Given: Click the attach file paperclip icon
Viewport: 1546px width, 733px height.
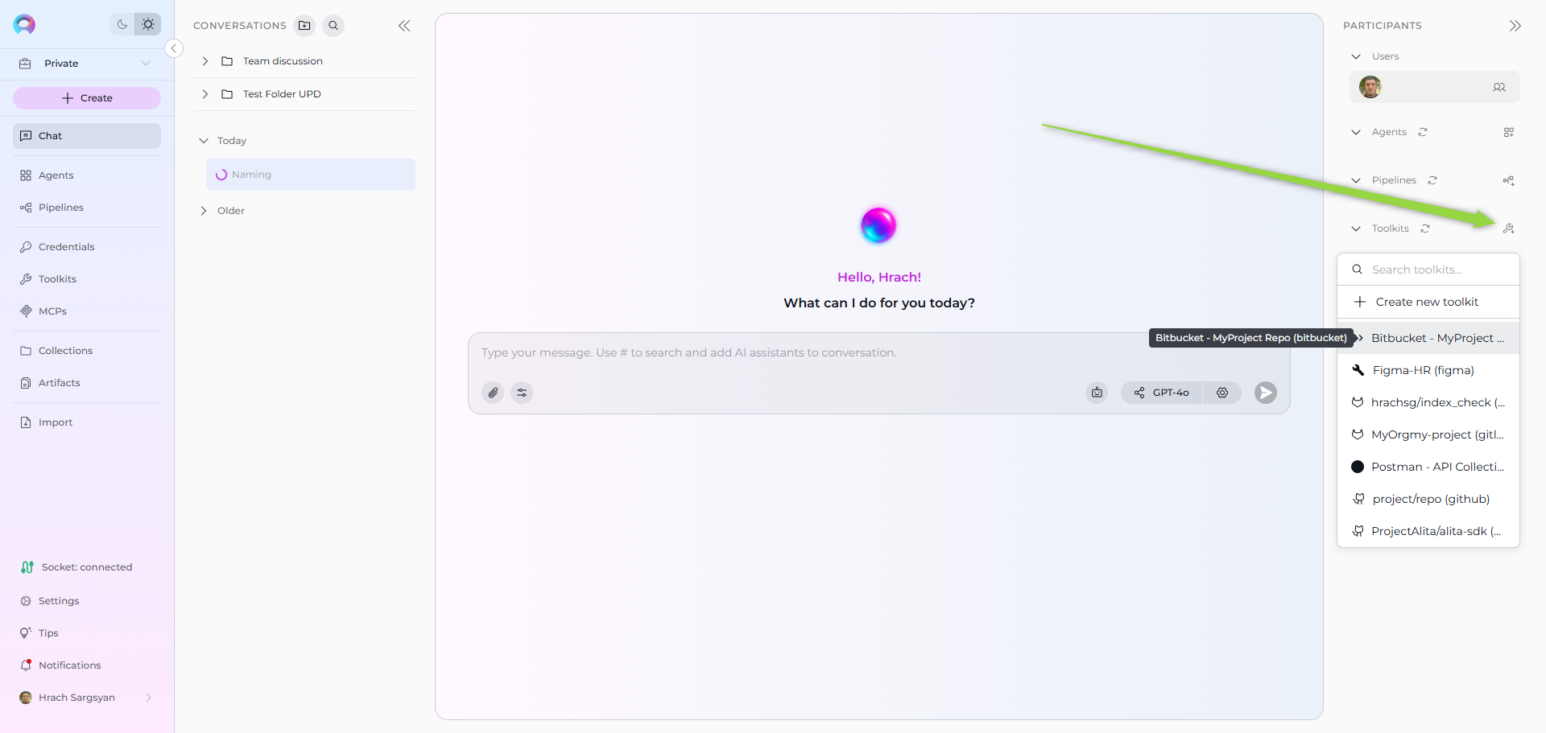Looking at the screenshot, I should 493,393.
